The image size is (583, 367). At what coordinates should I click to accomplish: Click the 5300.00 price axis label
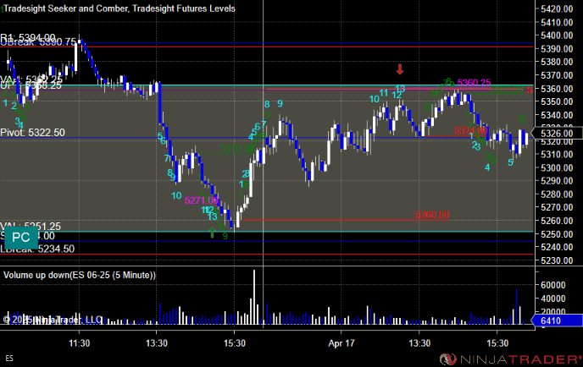(557, 167)
